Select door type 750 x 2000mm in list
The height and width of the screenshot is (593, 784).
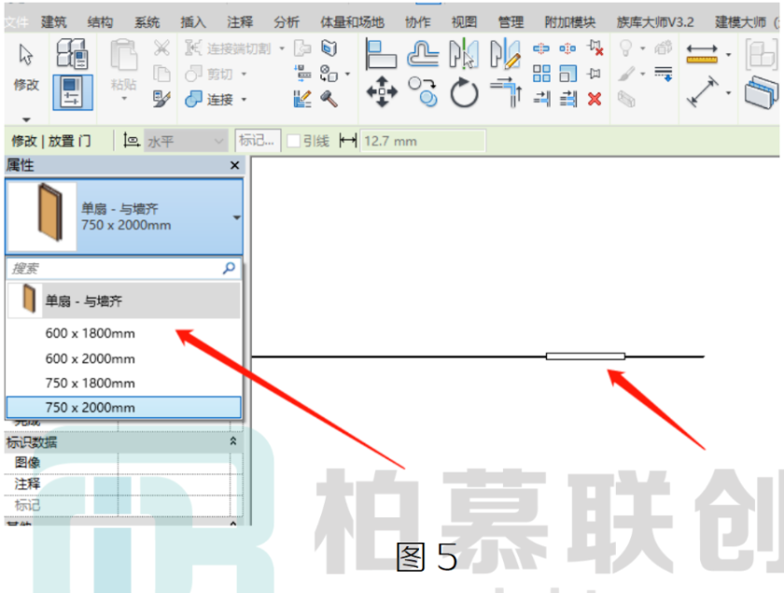[x=123, y=408]
